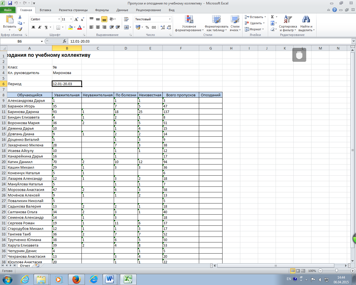Open the Файл menu tab
Image resolution: width=356 pixels, height=285 pixels.
coord(8,10)
